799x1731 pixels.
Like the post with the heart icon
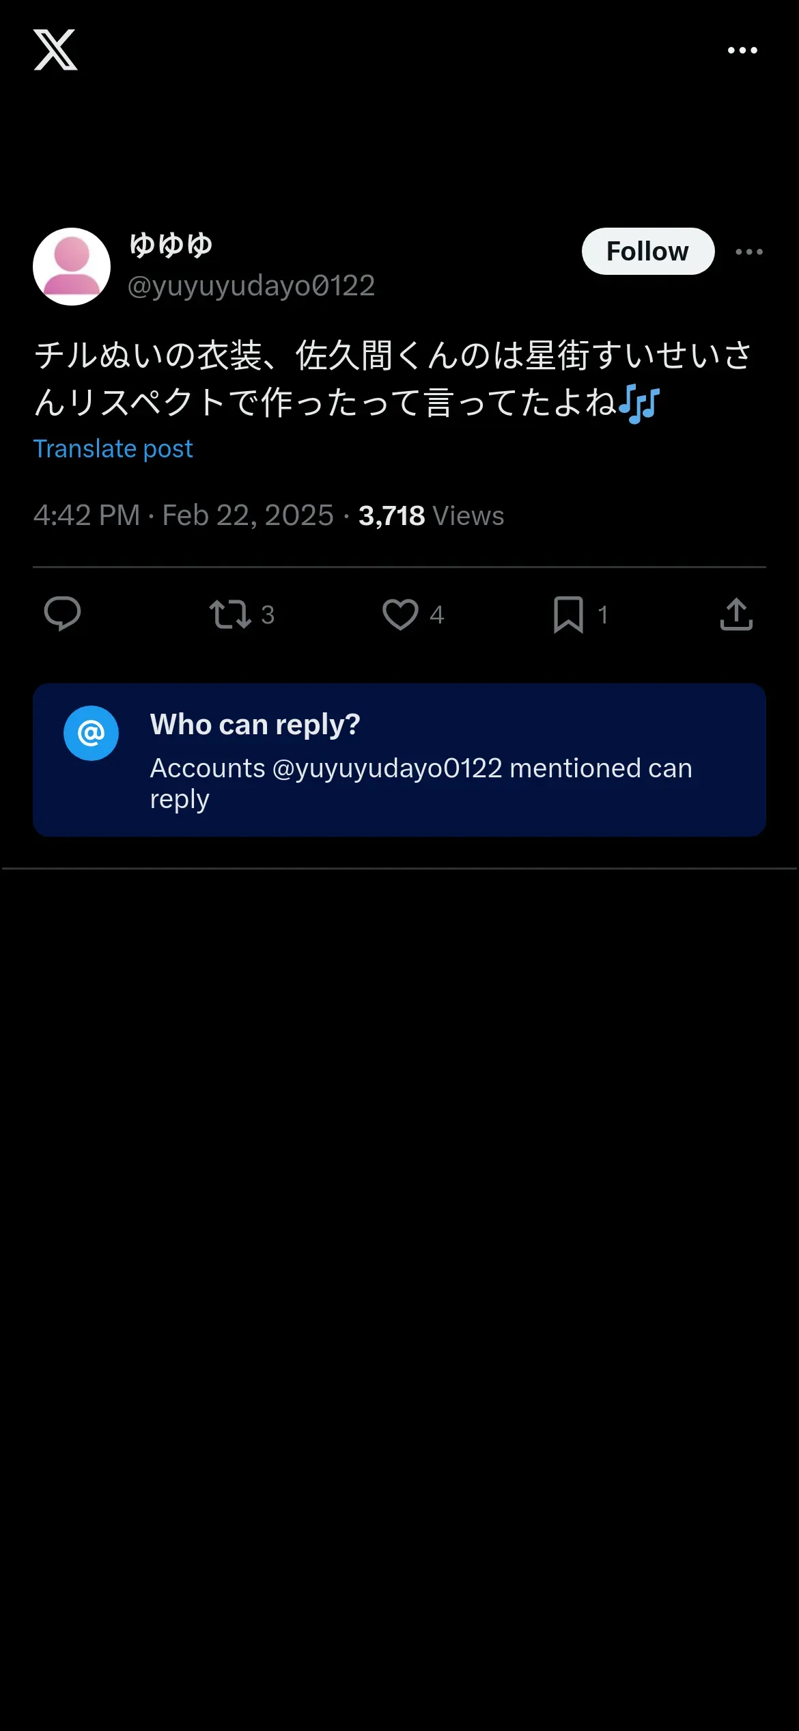[400, 614]
